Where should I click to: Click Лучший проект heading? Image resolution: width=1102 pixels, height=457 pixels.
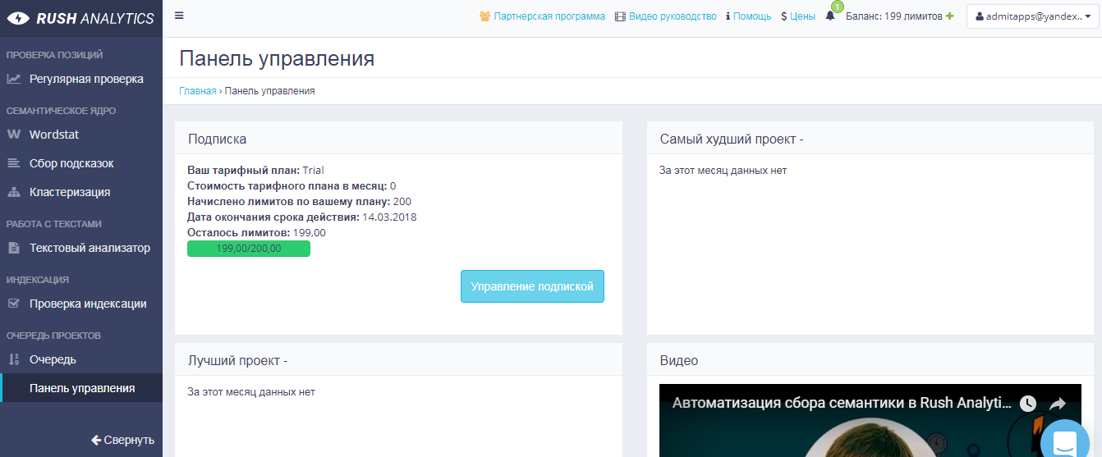click(237, 361)
